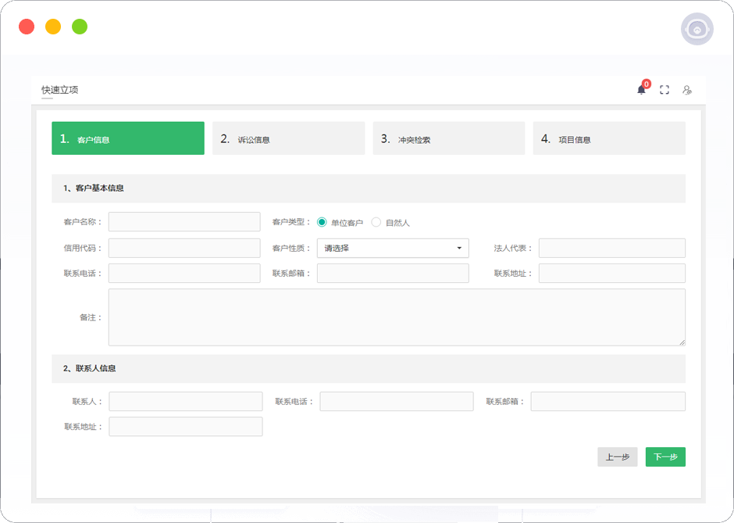Screen dimensions: 734x523
Task: Focus the 客户名称 input field
Action: pos(184,222)
